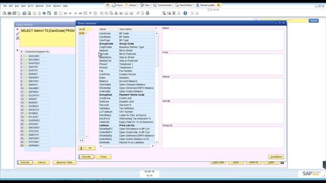
Task: Click the blue Help question mark icon
Action: tap(185, 13)
